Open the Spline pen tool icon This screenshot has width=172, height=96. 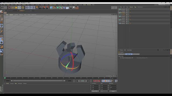[54, 7]
